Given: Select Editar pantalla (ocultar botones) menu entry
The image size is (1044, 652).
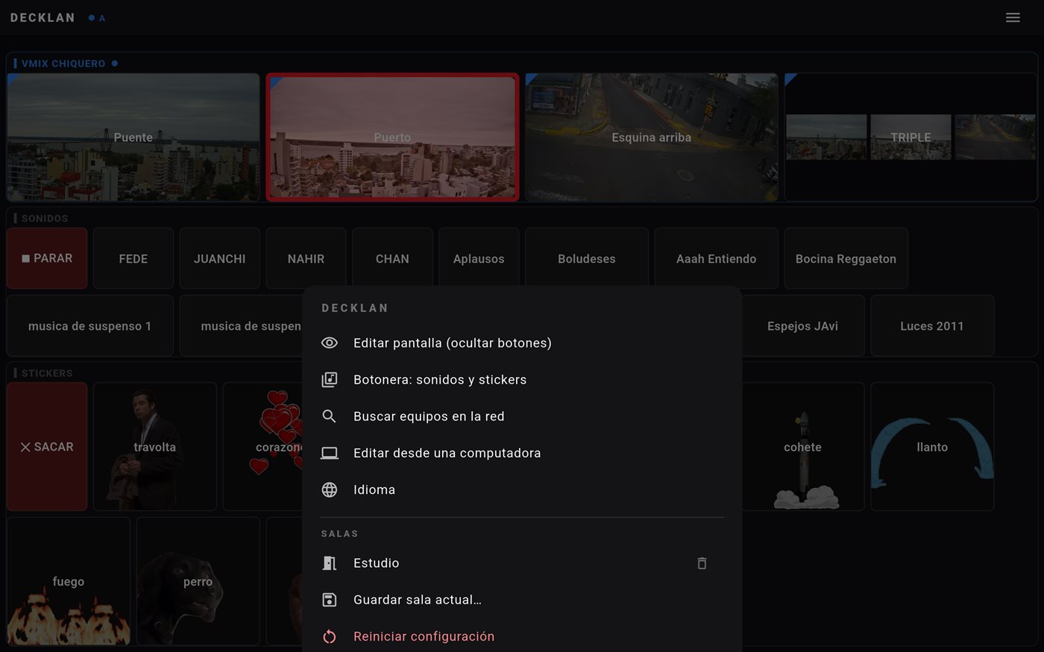Looking at the screenshot, I should pos(522,343).
